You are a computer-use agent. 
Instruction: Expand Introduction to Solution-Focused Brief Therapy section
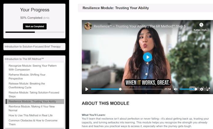click(x=34, y=47)
